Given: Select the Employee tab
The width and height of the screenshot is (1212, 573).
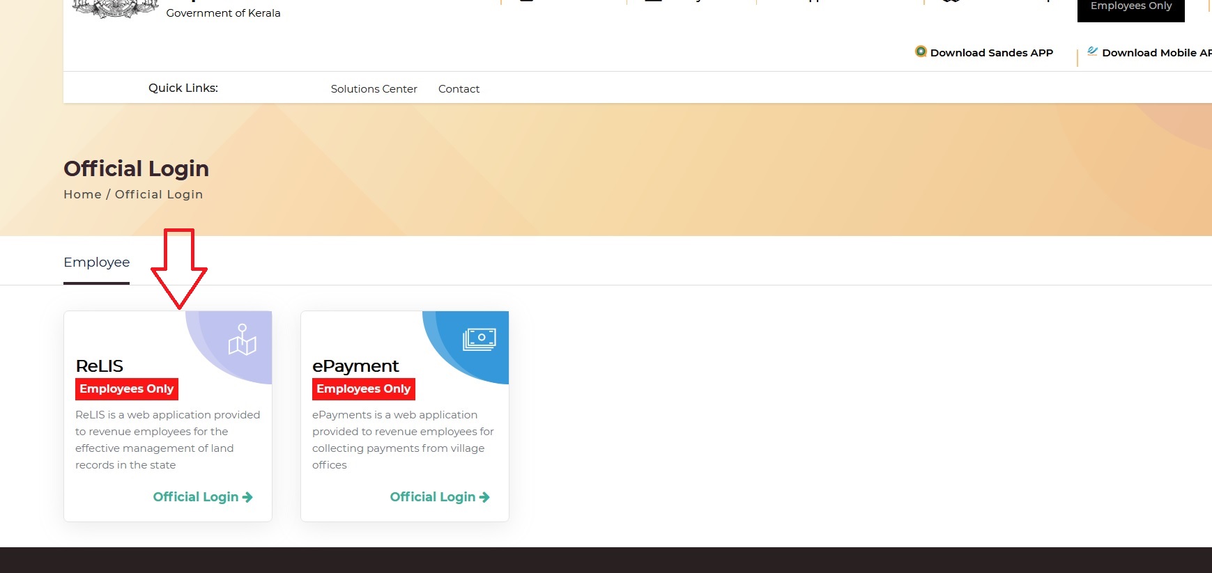Looking at the screenshot, I should tap(96, 262).
